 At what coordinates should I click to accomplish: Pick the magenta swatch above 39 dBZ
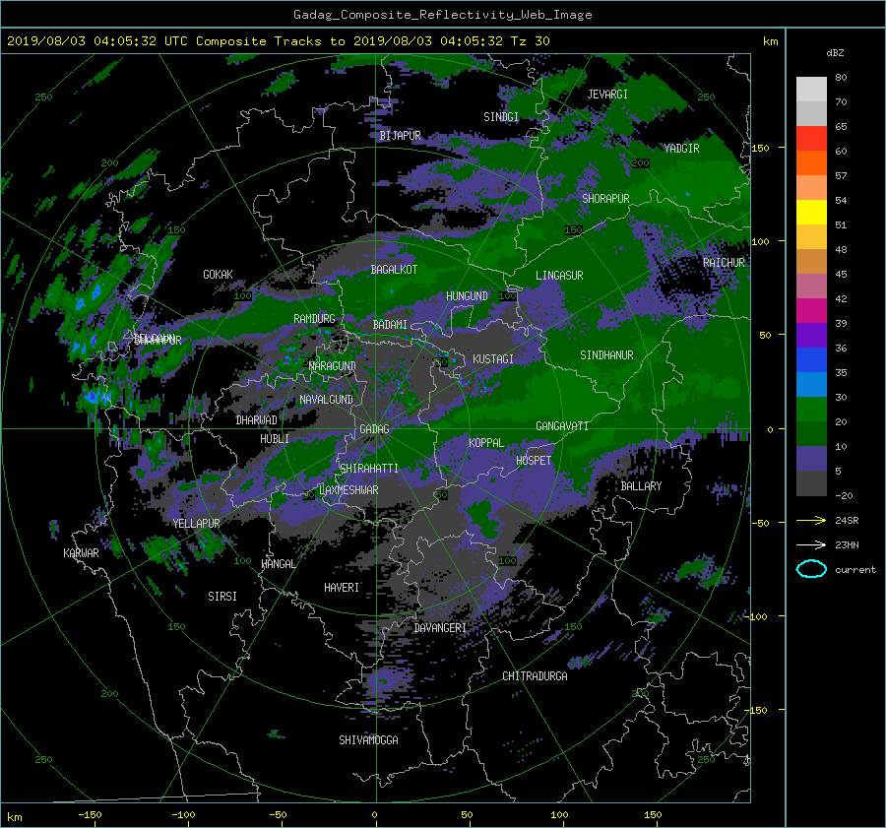pyautogui.click(x=811, y=311)
